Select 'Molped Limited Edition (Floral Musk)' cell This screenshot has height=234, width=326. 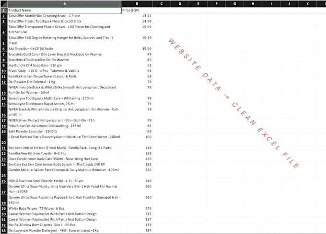point(64,148)
